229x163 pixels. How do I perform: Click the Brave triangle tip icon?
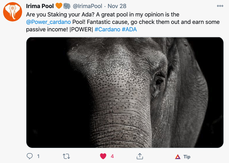177,156
